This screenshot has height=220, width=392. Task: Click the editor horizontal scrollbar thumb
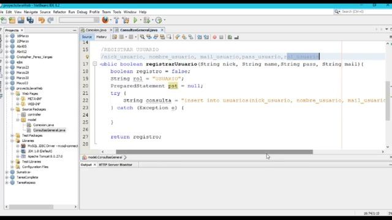(214, 152)
